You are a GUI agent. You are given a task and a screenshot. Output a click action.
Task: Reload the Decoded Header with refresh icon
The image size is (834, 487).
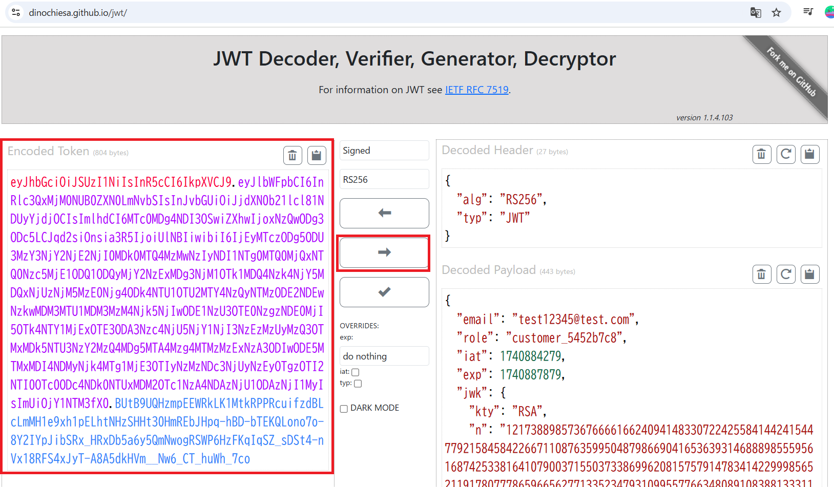(x=786, y=154)
